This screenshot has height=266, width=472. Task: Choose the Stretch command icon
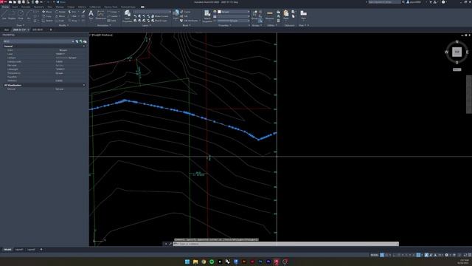[44, 21]
